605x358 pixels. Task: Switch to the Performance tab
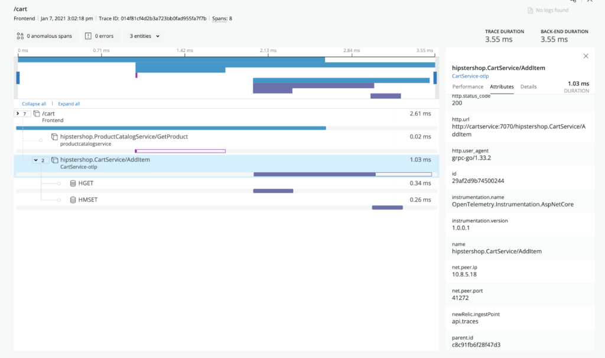[x=467, y=87]
